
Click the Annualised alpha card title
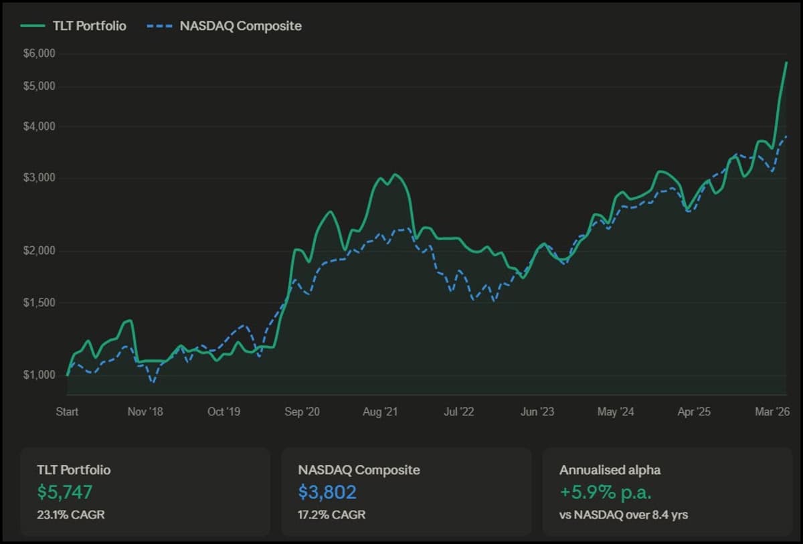pos(610,470)
